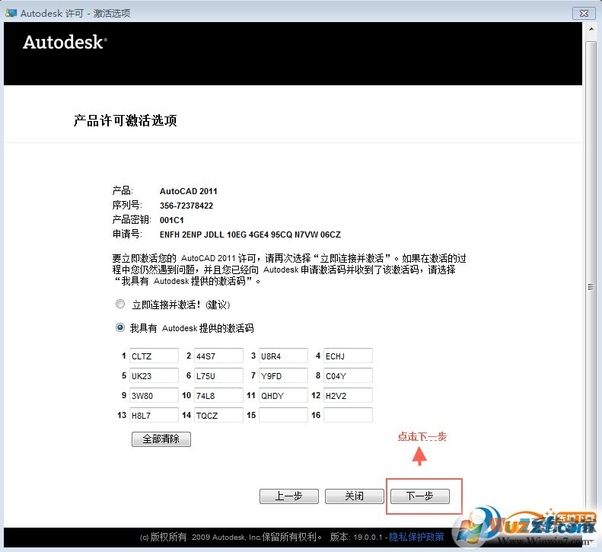
Task: Click activation code field 1 containing CLTZ
Action: 154,356
